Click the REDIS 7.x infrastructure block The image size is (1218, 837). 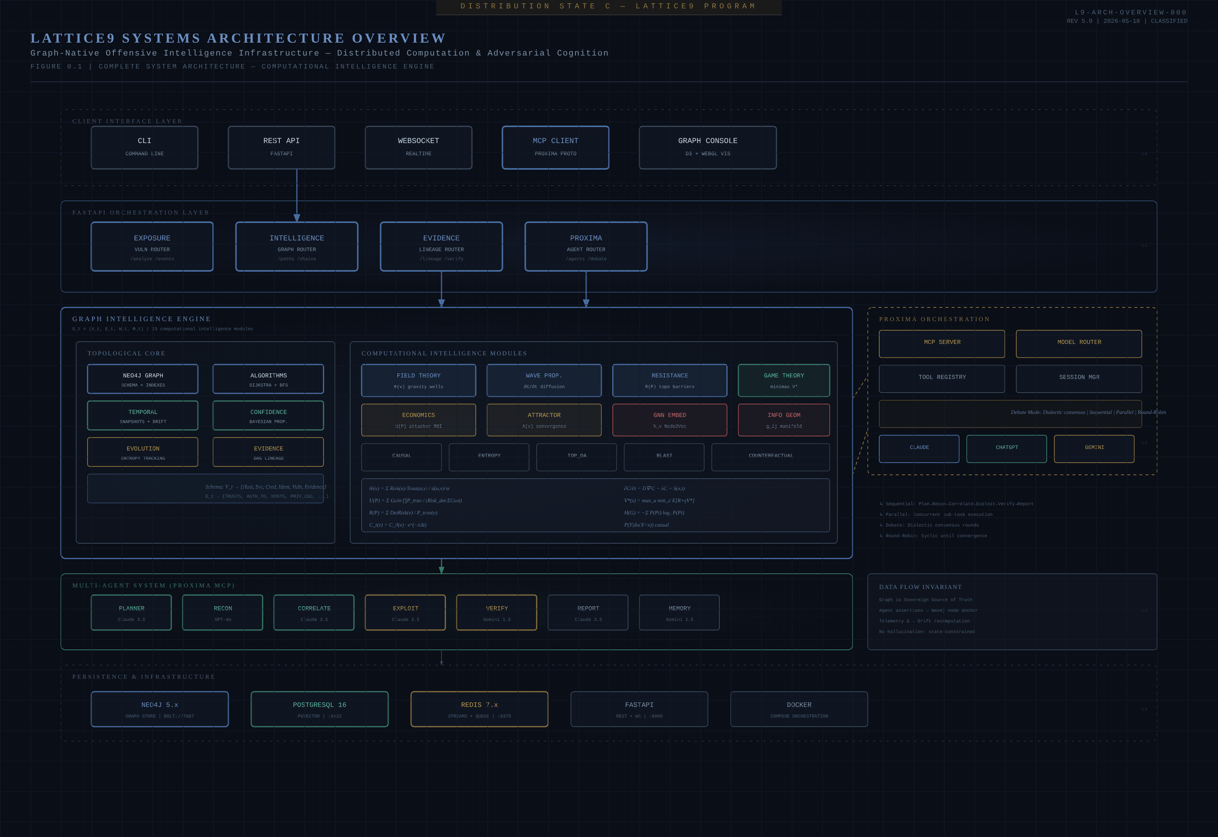tap(480, 709)
